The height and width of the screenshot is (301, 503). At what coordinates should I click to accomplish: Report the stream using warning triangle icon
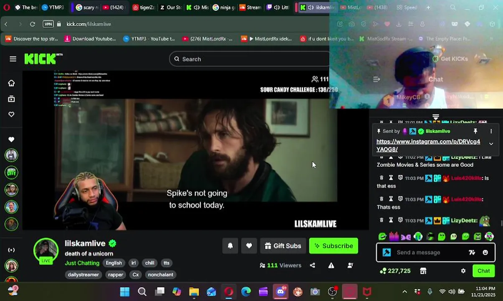(x=331, y=265)
